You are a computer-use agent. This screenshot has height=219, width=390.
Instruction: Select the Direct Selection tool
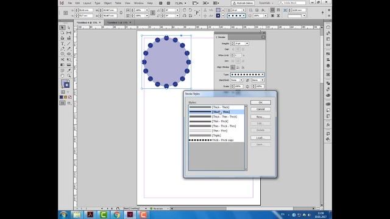tap(69, 27)
